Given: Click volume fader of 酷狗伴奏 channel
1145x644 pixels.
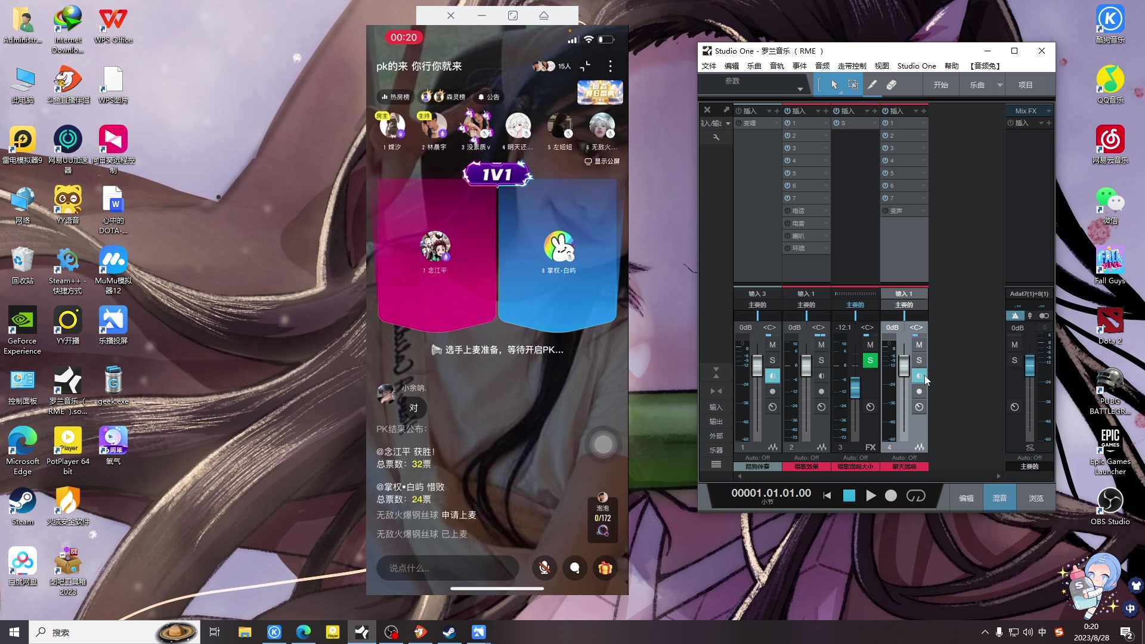Looking at the screenshot, I should [x=757, y=366].
